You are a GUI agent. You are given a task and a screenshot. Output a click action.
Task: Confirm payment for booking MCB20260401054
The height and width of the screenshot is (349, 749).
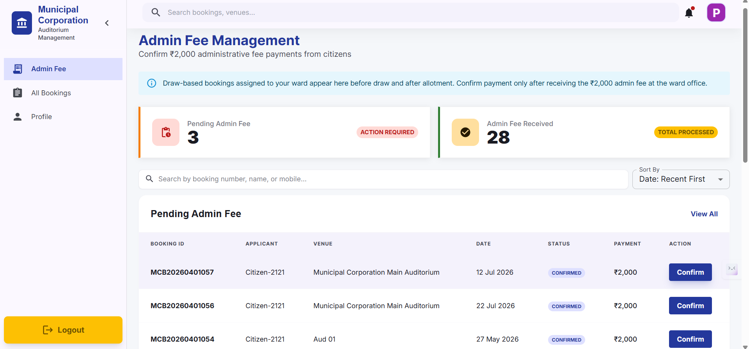pyautogui.click(x=690, y=339)
